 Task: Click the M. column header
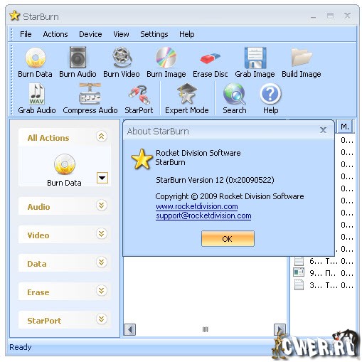(345, 127)
